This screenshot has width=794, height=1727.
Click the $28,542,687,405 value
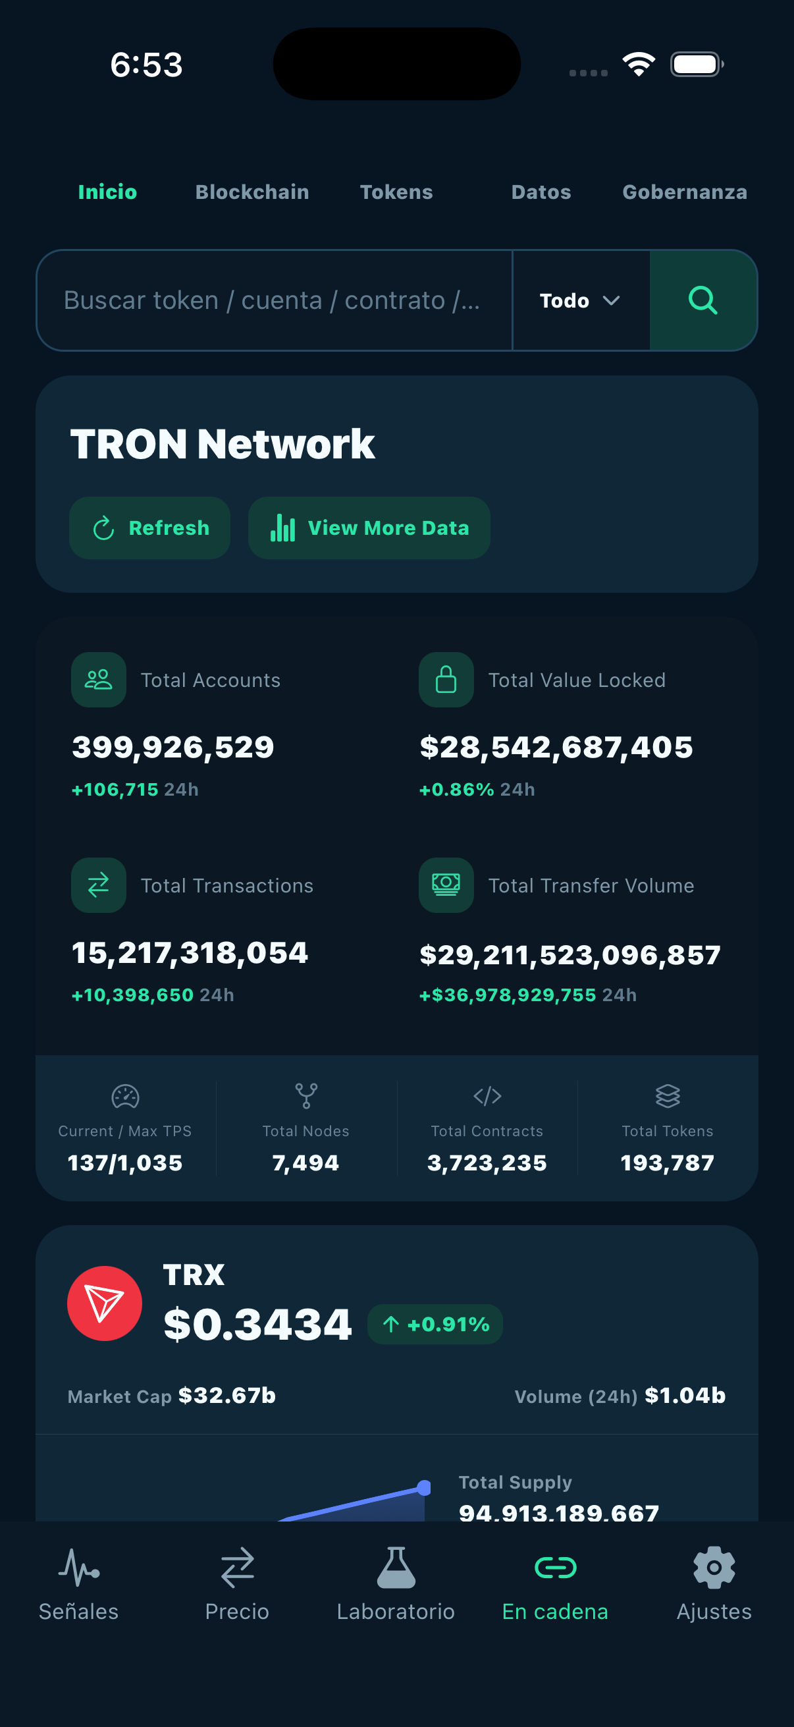[x=556, y=747]
